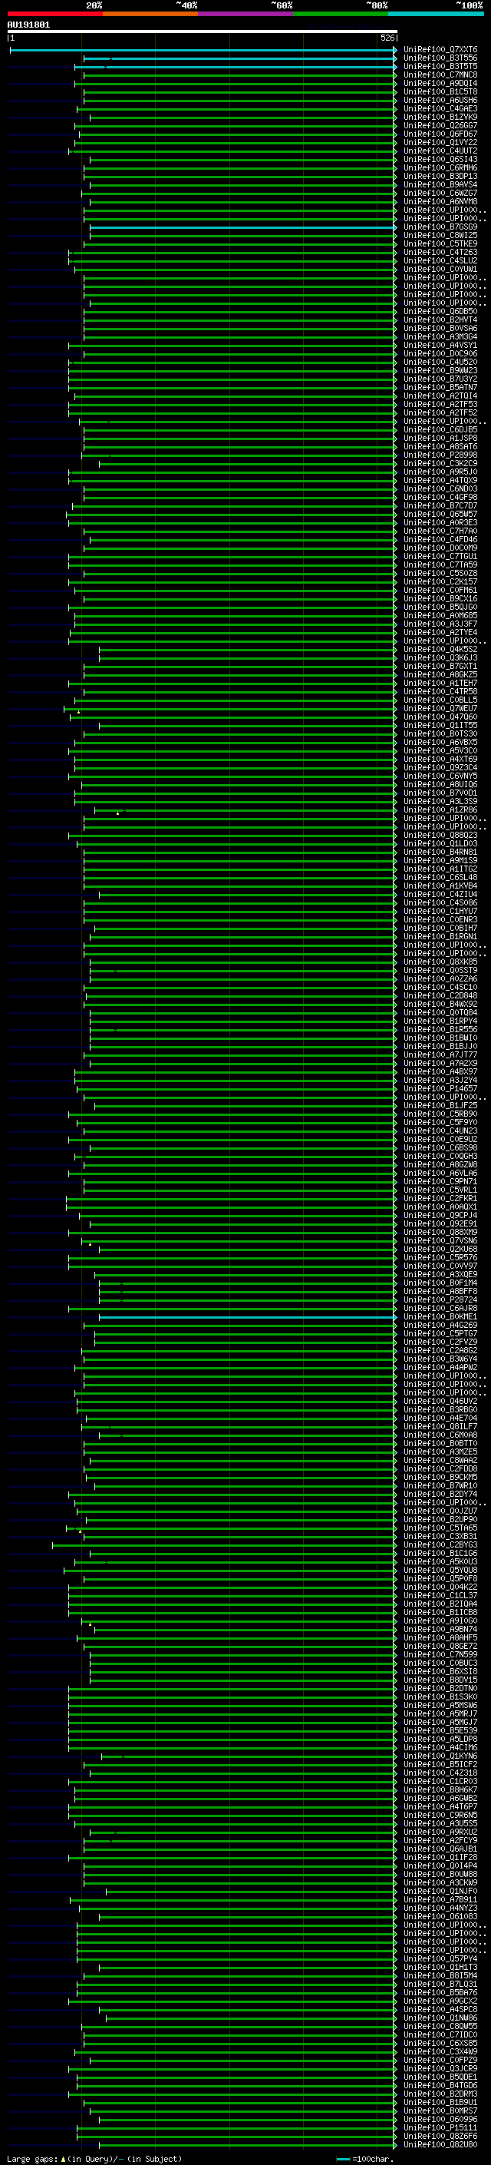Screen dimensions: 491x2165
Task: Open hit UniRef100_A7JT77
Action: coord(440,1054)
